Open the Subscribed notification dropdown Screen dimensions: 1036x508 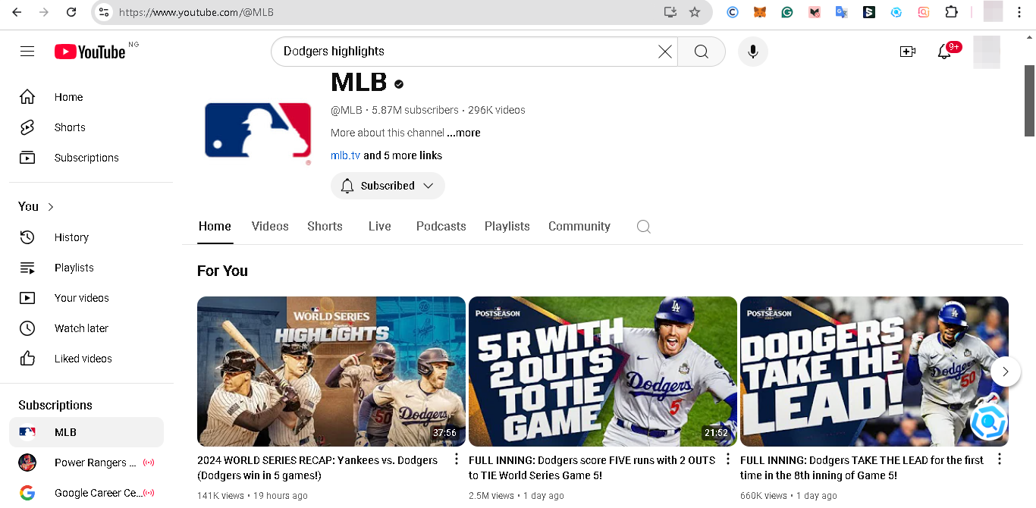[x=388, y=186]
